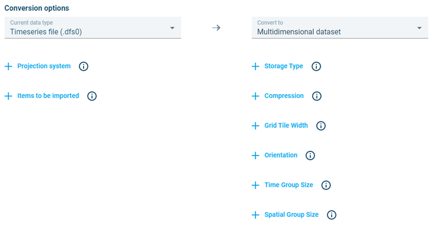Viewport: 432px width, 227px height.
Task: Click the Spatial Group Size label
Action: click(291, 215)
